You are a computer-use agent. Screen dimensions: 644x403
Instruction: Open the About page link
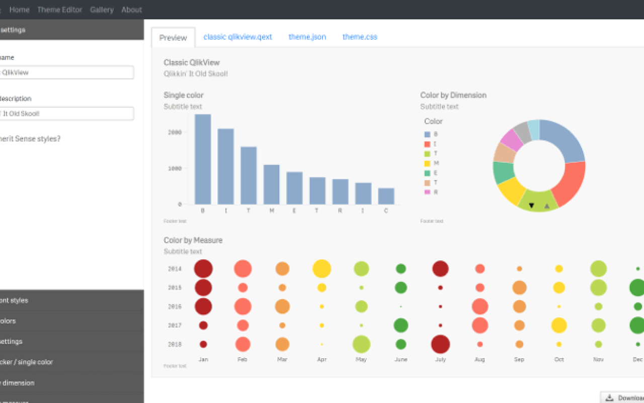(x=131, y=9)
